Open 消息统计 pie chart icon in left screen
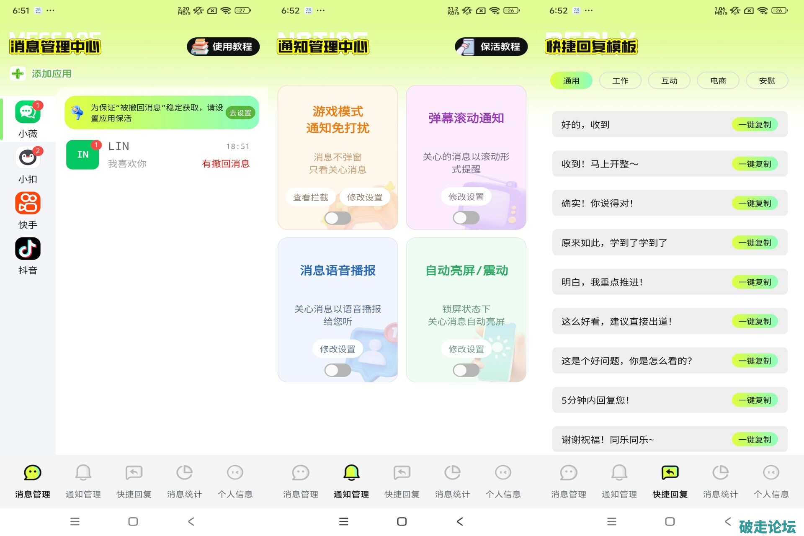The height and width of the screenshot is (536, 804). click(x=184, y=473)
